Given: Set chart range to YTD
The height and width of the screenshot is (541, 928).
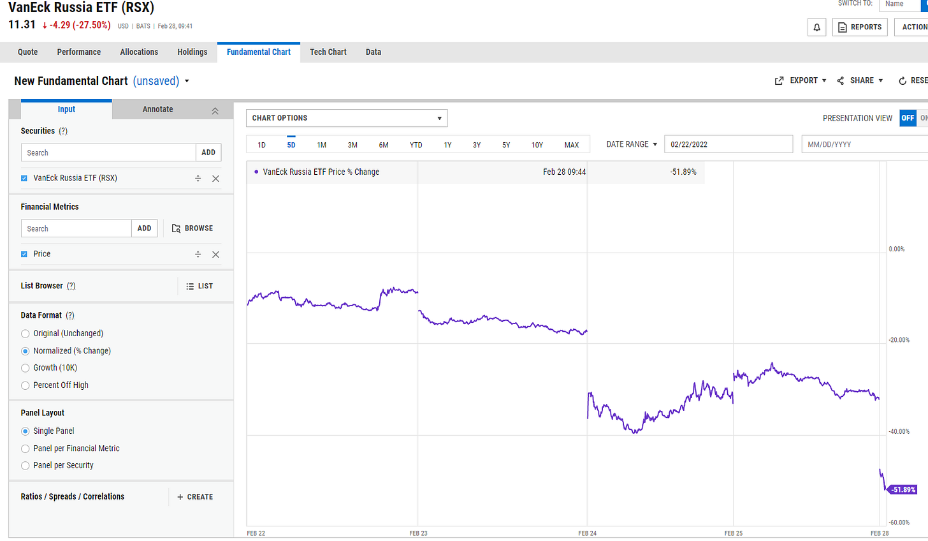Looking at the screenshot, I should point(416,145).
